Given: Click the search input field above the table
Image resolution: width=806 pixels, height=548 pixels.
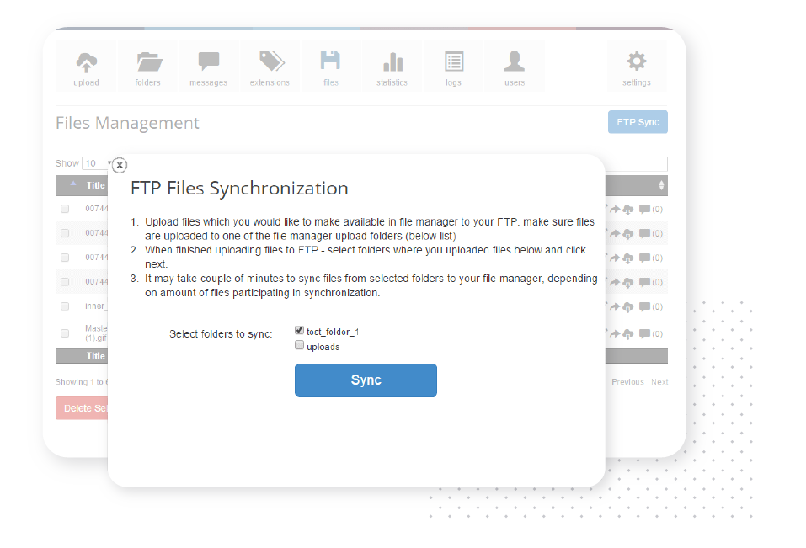Looking at the screenshot, I should [635, 164].
